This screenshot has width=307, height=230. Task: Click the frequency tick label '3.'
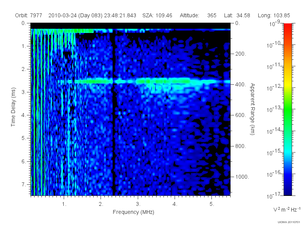pos(138,204)
